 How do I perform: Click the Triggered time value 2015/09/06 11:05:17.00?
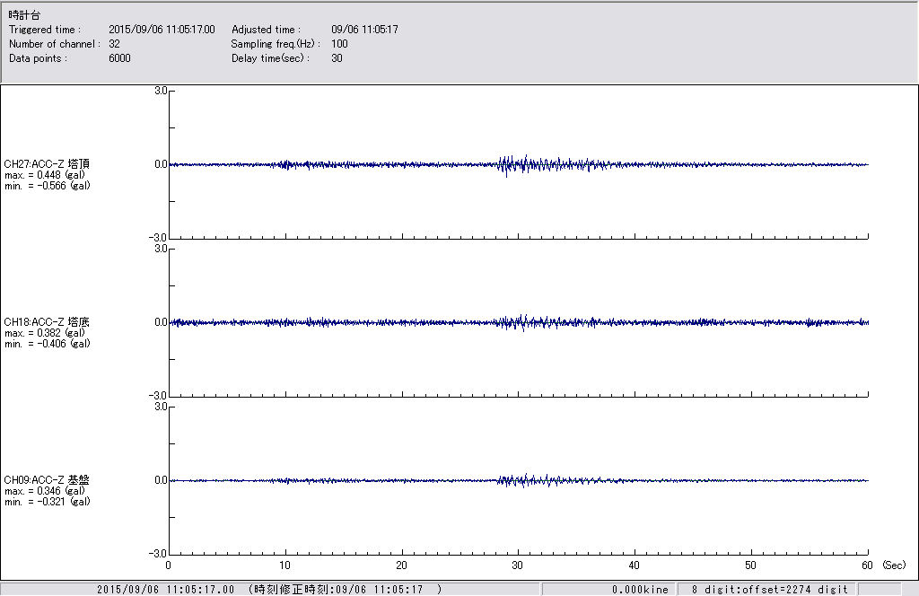coord(168,30)
